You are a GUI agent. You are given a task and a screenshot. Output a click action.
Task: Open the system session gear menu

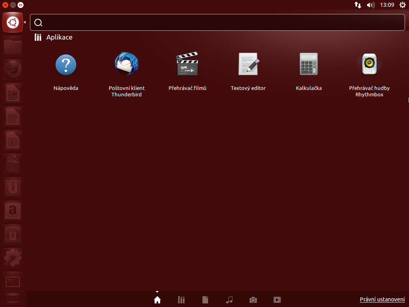[x=403, y=5]
